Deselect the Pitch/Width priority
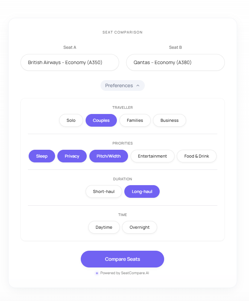 pyautogui.click(x=108, y=156)
